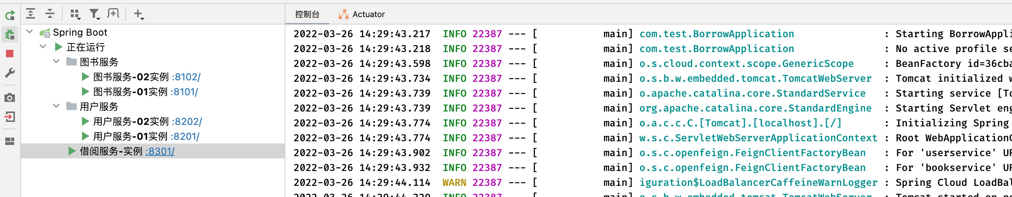
Task: Click run icon of 图书服务-01实例
Action: 85,92
